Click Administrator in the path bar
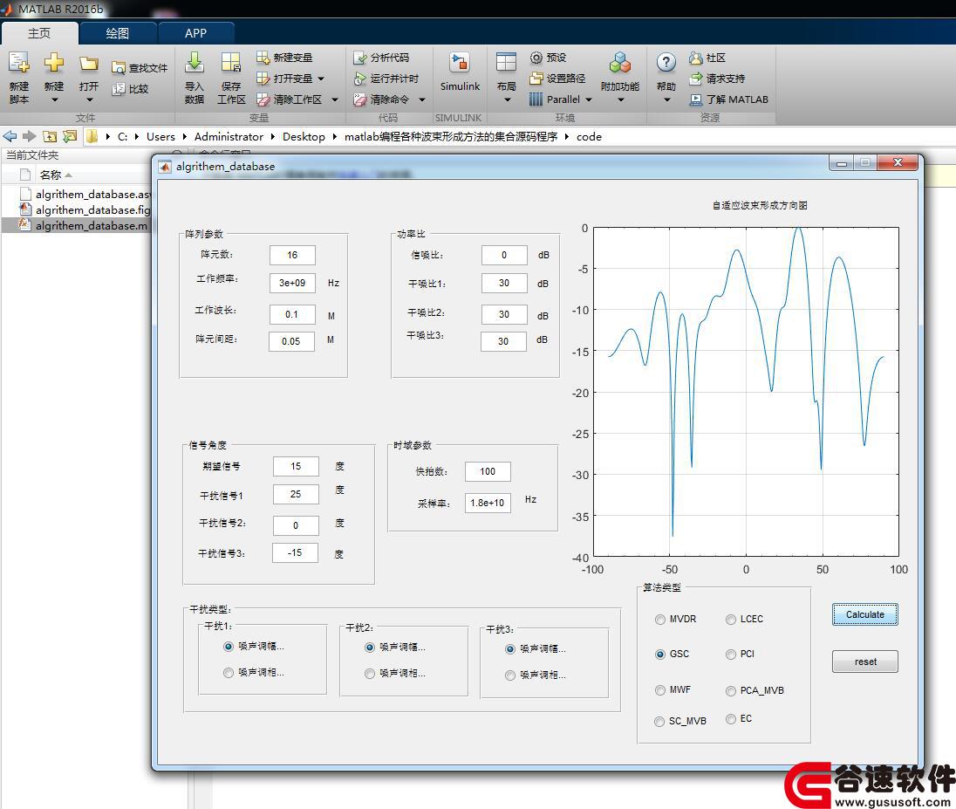 229,137
